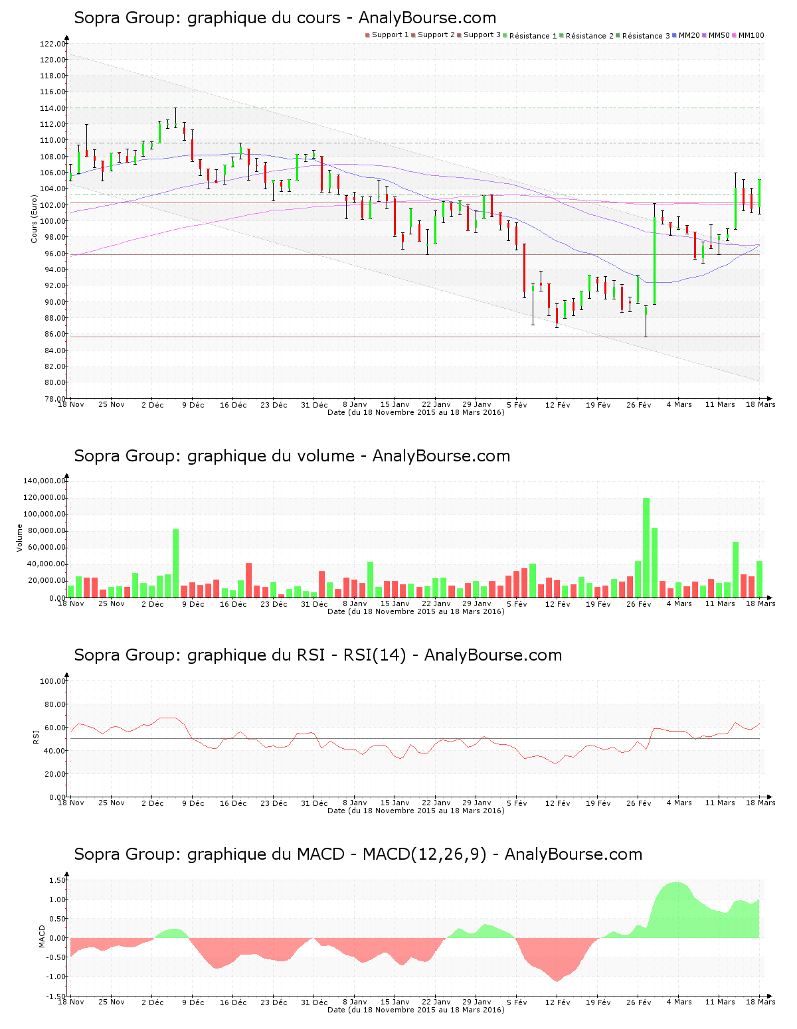Click the Support 1 red legend swatch
797x1029 pixels.
[367, 35]
